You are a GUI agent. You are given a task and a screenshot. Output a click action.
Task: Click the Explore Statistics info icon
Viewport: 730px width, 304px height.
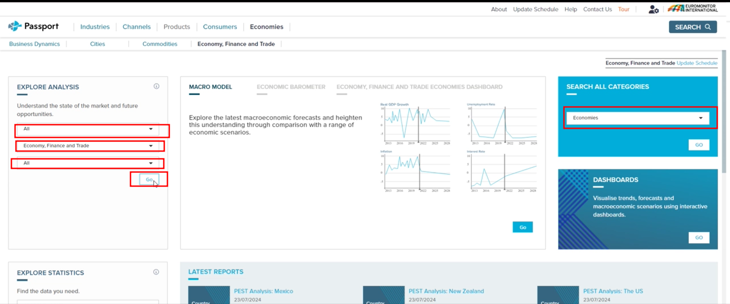[156, 272]
